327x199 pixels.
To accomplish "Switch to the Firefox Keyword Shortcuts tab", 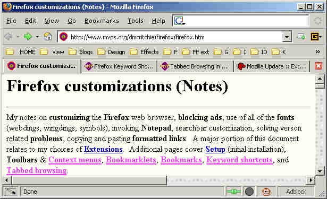I will (x=119, y=66).
